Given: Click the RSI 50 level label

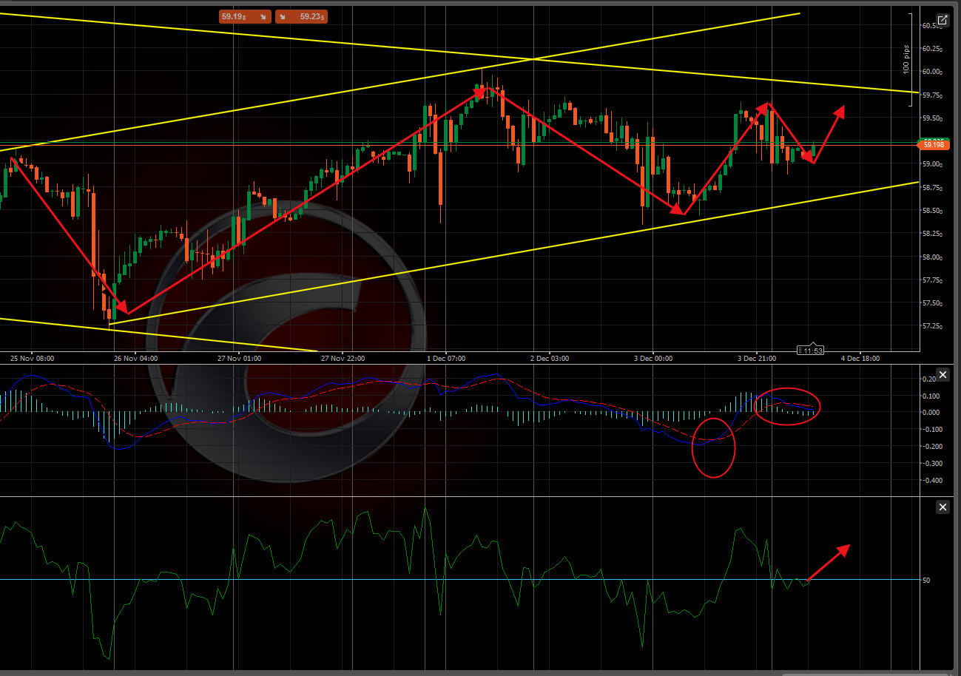Looking at the screenshot, I should pos(926,580).
